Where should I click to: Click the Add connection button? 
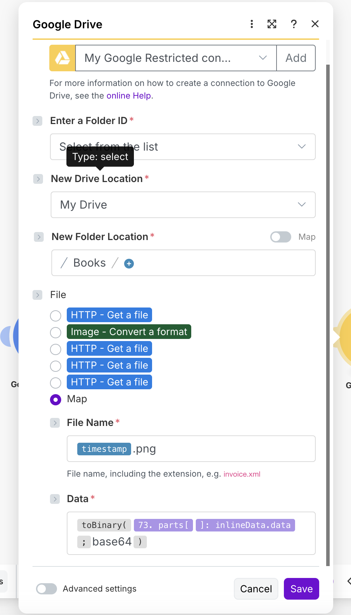point(296,58)
